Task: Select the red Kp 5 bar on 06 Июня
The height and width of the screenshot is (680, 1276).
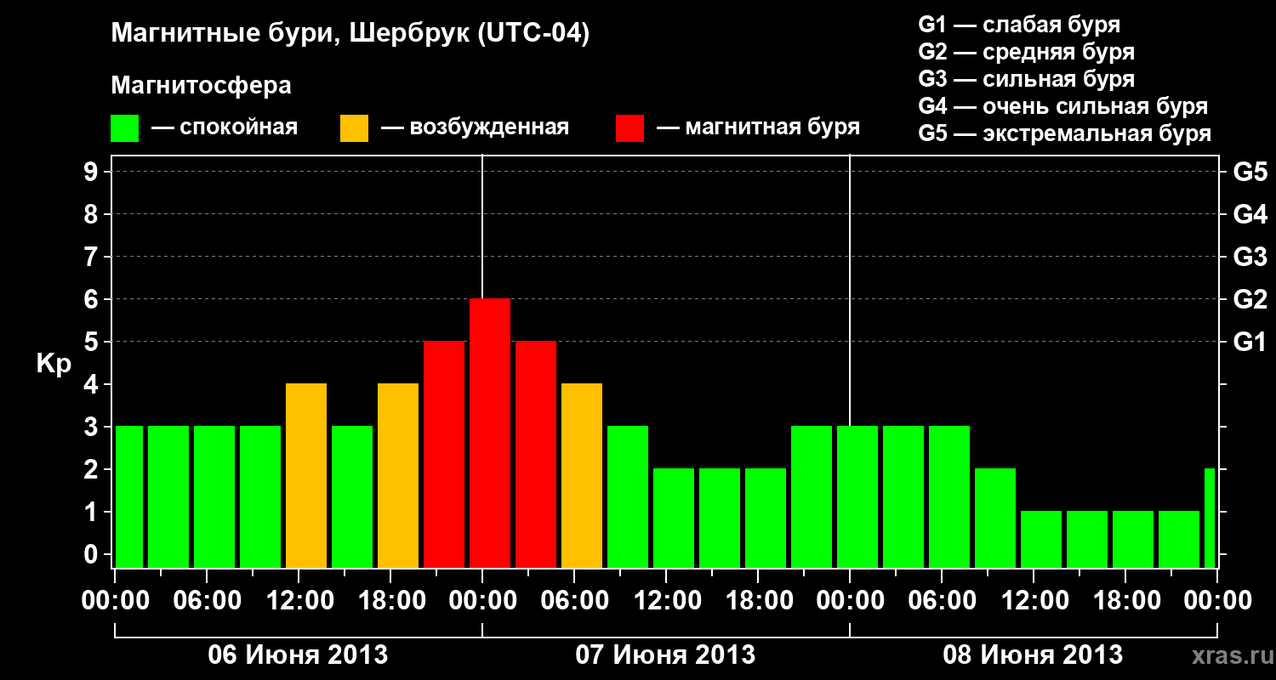Action: (444, 455)
